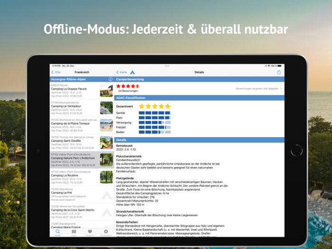This screenshot has height=249, width=332.
Task: Tap the red Camperbewertung stars
Action: coord(128,86)
